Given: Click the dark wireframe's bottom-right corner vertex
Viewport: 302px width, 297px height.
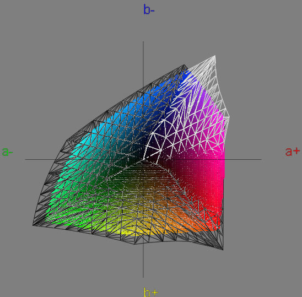Looking at the screenshot, I should click(223, 250).
